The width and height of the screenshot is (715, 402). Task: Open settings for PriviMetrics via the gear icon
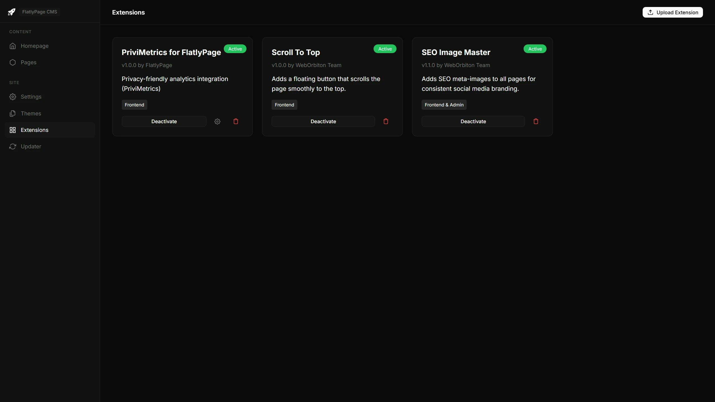217,121
